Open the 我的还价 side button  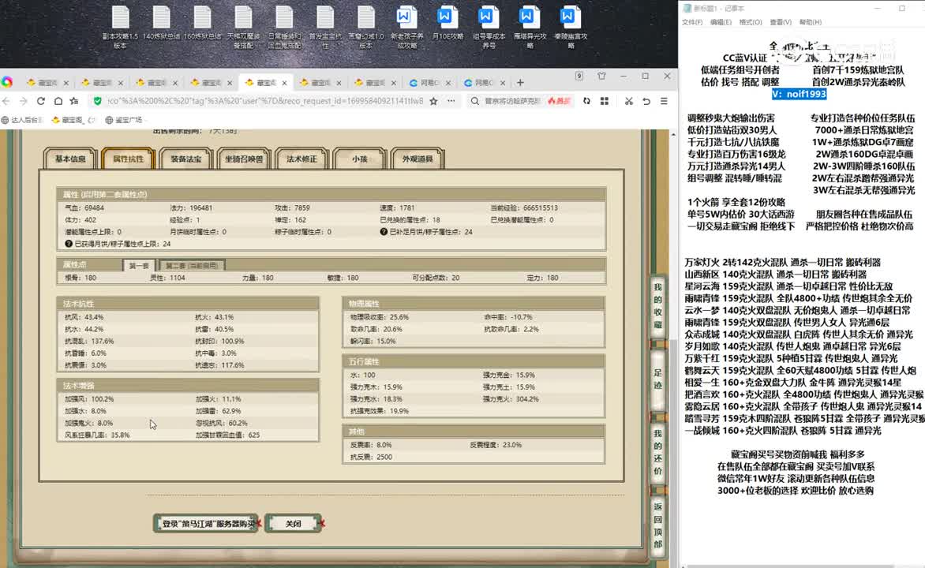click(657, 452)
